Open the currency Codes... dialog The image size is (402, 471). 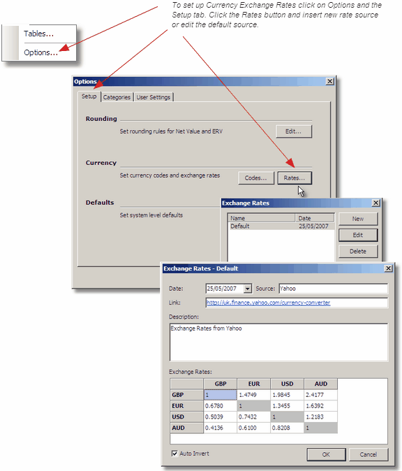(x=256, y=177)
